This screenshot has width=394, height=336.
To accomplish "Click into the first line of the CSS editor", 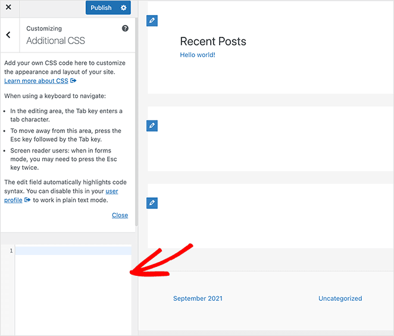I will (73, 251).
